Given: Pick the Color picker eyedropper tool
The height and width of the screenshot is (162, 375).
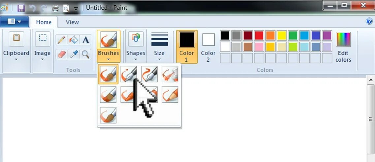Looking at the screenshot, I should [x=74, y=54].
